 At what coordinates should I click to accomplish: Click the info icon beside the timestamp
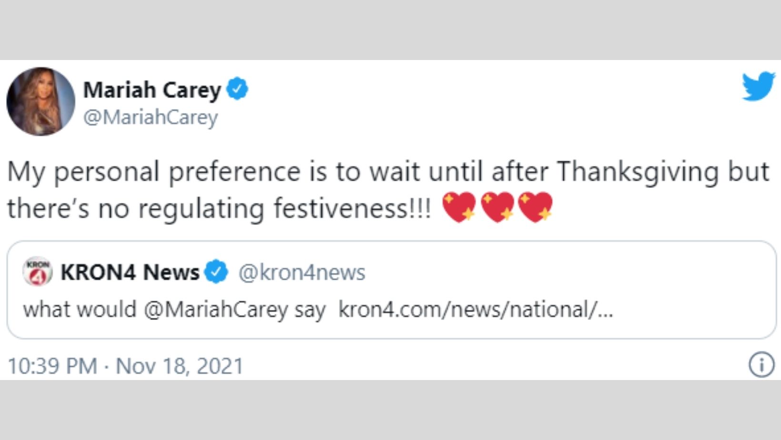tap(761, 365)
